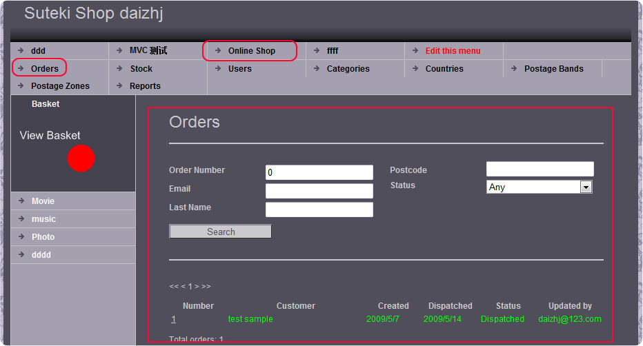Open the Categories page
Image resolution: width=643 pixels, height=346 pixels.
point(348,68)
